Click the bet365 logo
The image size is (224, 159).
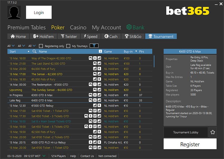click(188, 11)
